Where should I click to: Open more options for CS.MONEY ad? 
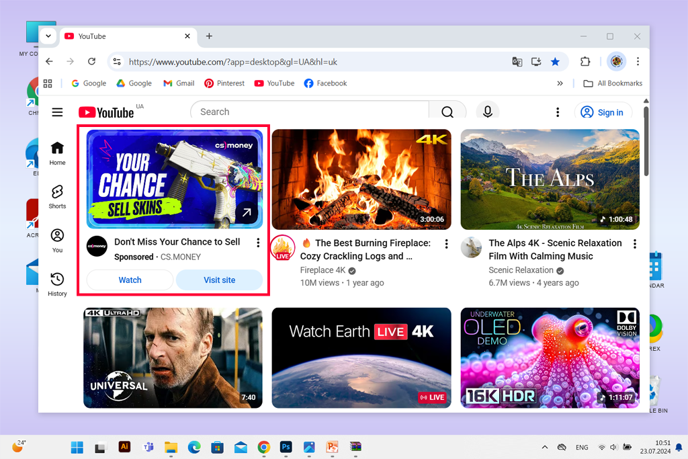258,243
